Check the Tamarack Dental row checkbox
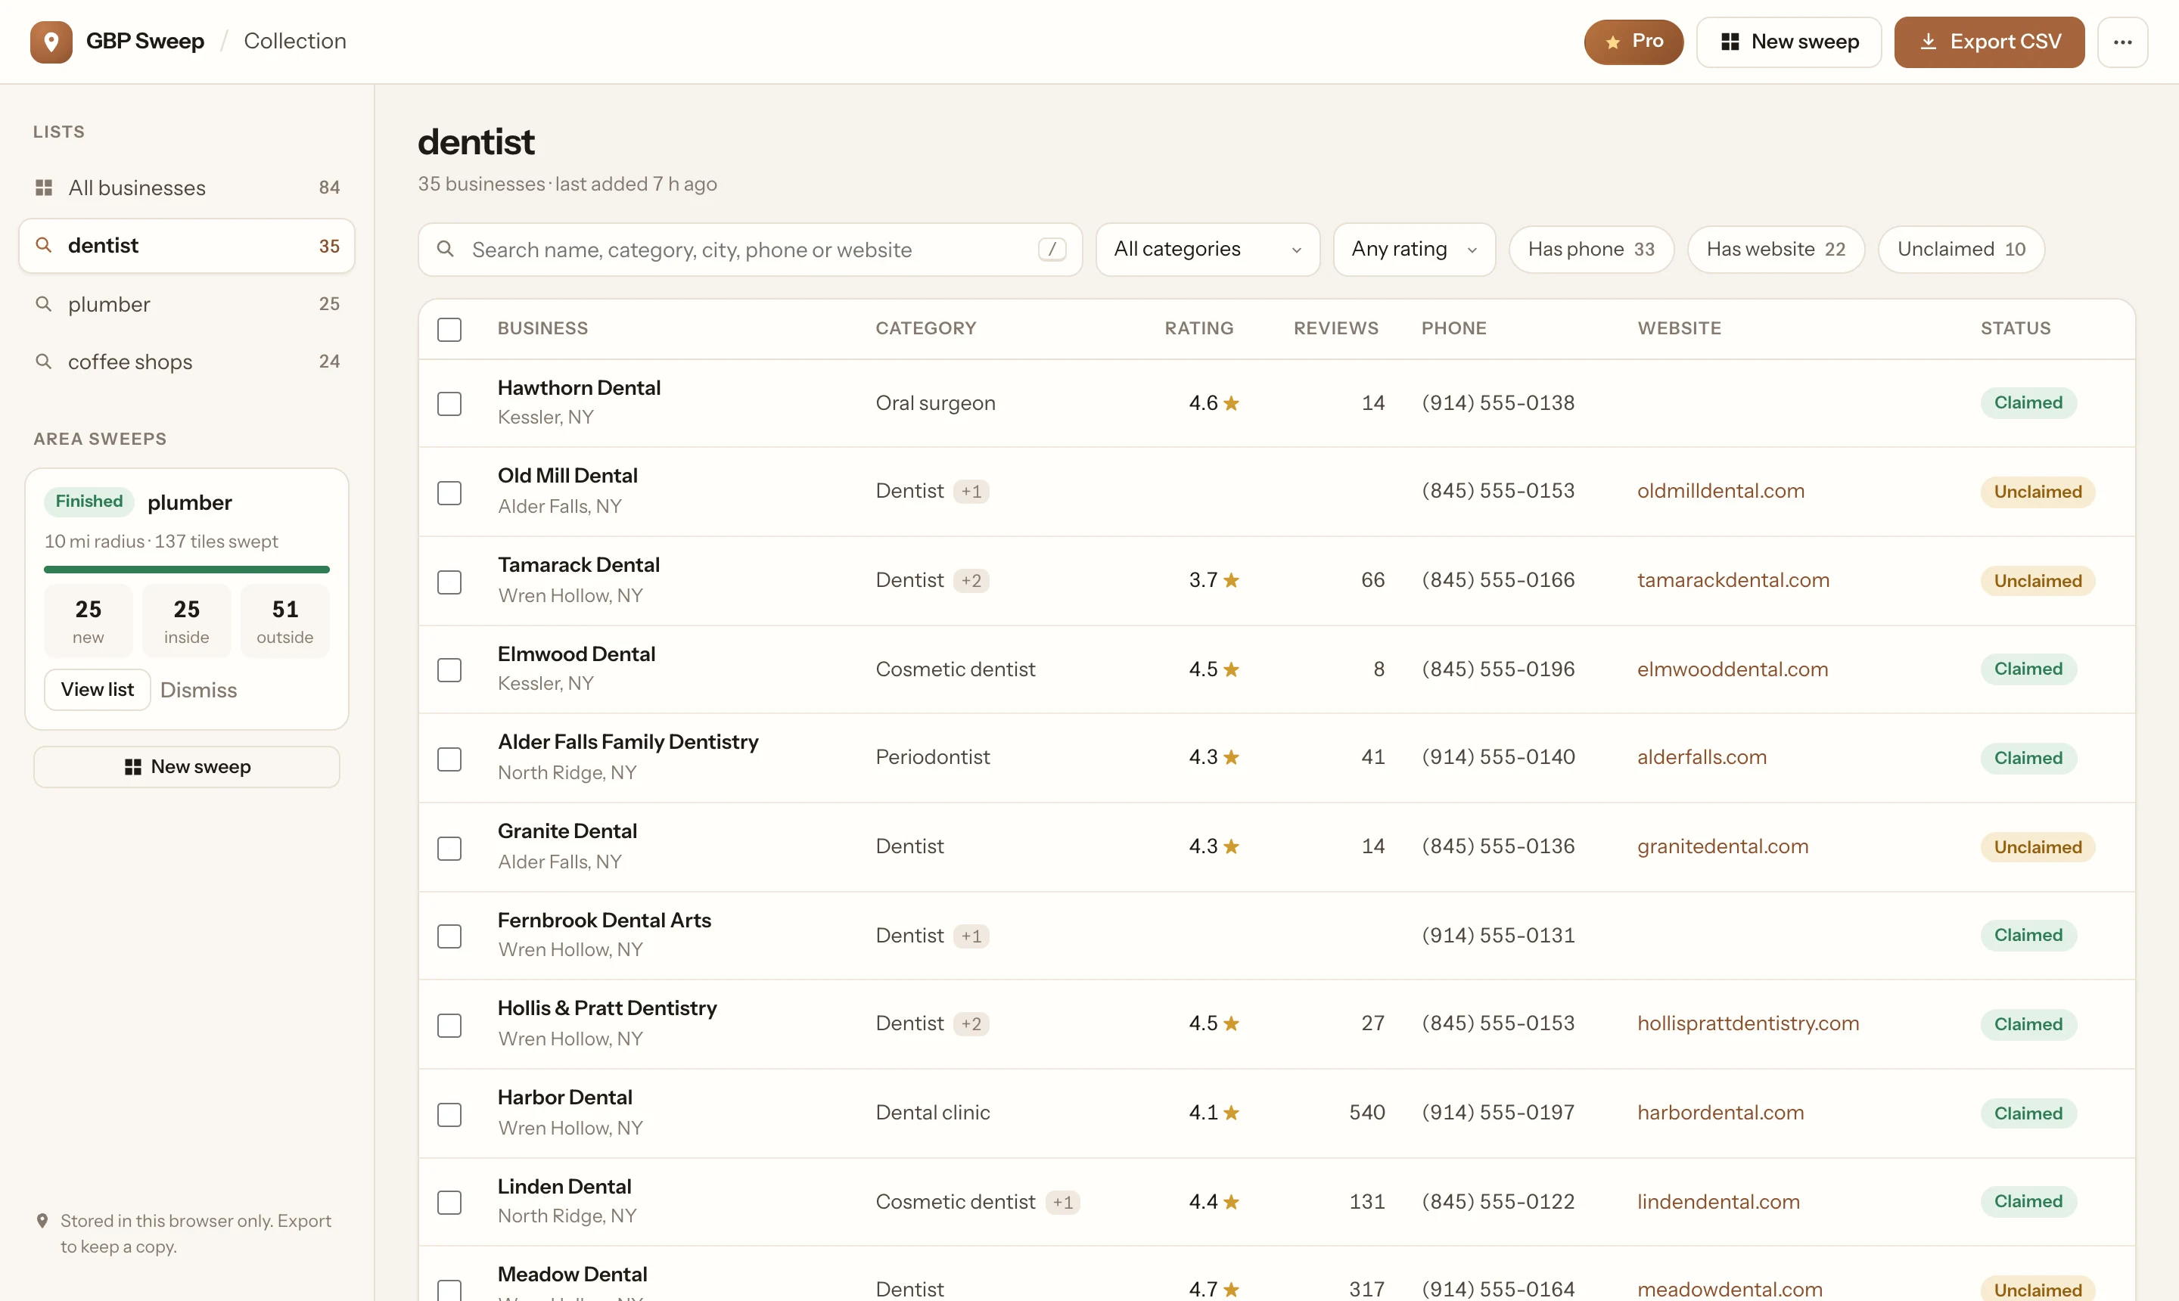This screenshot has height=1301, width=2179. tap(449, 582)
